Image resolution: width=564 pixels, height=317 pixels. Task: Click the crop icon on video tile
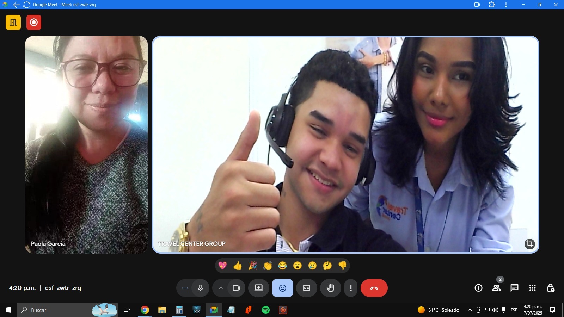click(529, 244)
